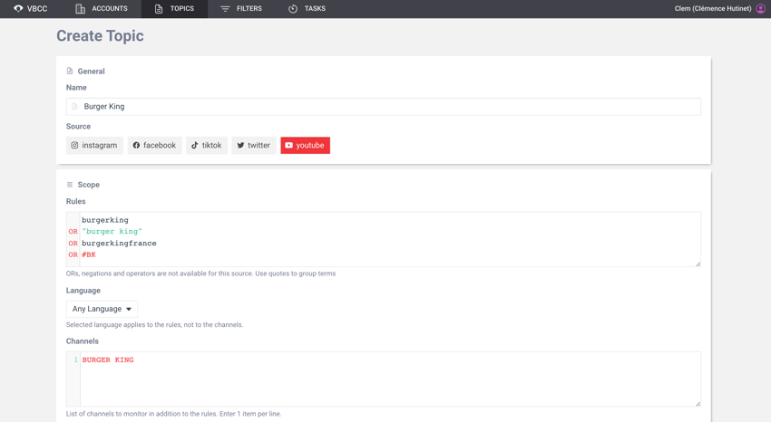
Task: Open the Tasks menu
Action: click(307, 9)
